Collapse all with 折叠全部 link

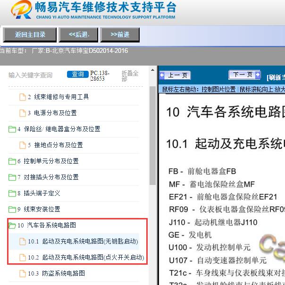click(x=130, y=76)
